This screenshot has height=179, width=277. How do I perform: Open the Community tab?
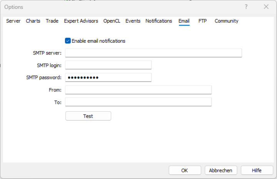pos(226,21)
